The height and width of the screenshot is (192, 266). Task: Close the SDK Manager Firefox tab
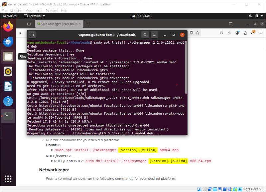click(80, 24)
